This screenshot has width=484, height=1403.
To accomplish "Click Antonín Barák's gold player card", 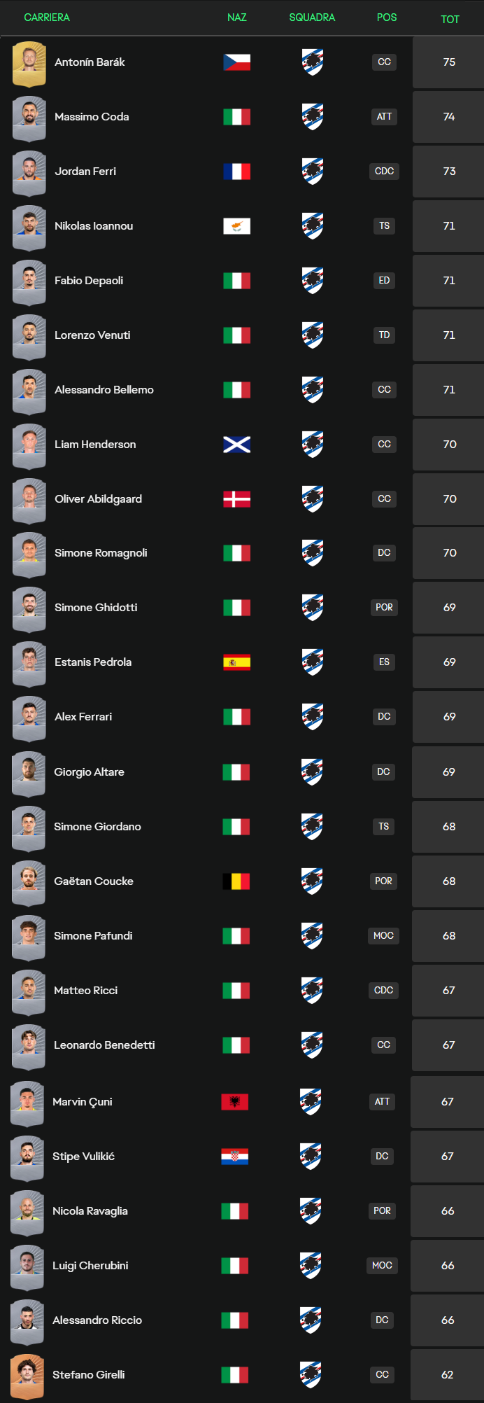I will pyautogui.click(x=29, y=64).
